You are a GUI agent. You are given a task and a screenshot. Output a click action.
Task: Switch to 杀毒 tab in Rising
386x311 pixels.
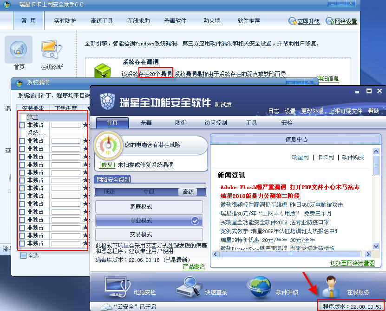coord(146,122)
